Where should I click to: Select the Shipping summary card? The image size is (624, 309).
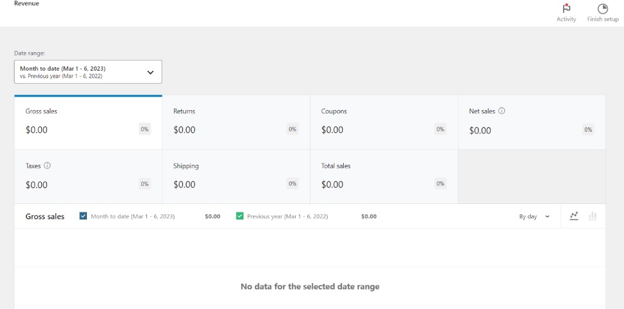point(236,176)
